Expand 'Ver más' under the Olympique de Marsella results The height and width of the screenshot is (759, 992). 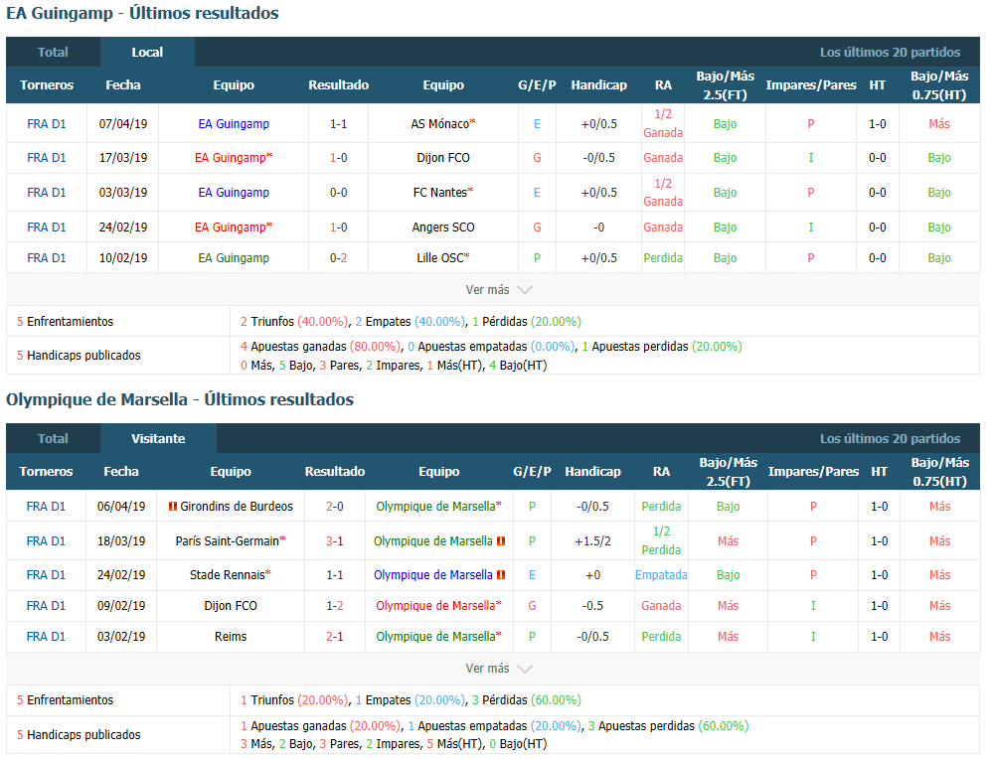(x=499, y=669)
